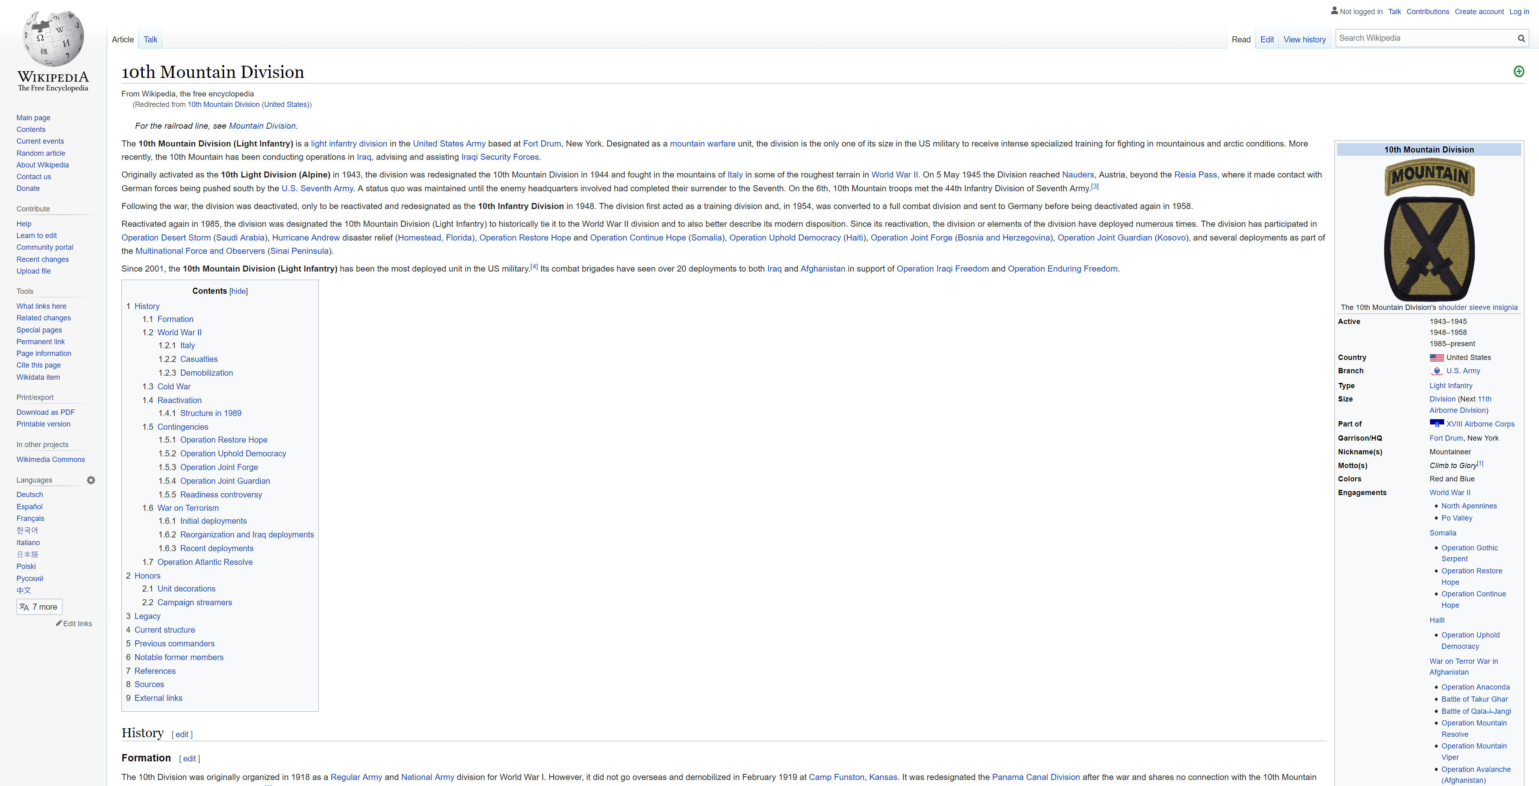Switch language to Deutsch

30,495
